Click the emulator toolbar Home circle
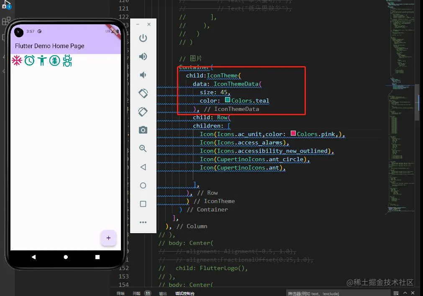 pyautogui.click(x=143, y=185)
